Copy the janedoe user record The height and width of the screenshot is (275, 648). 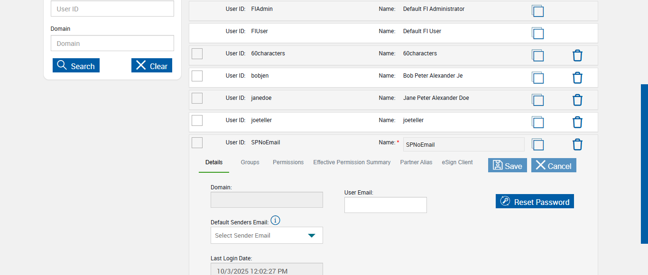tap(537, 100)
